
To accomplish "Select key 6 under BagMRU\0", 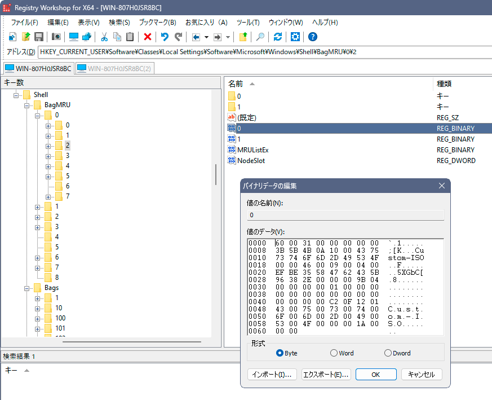I will click(68, 186).
